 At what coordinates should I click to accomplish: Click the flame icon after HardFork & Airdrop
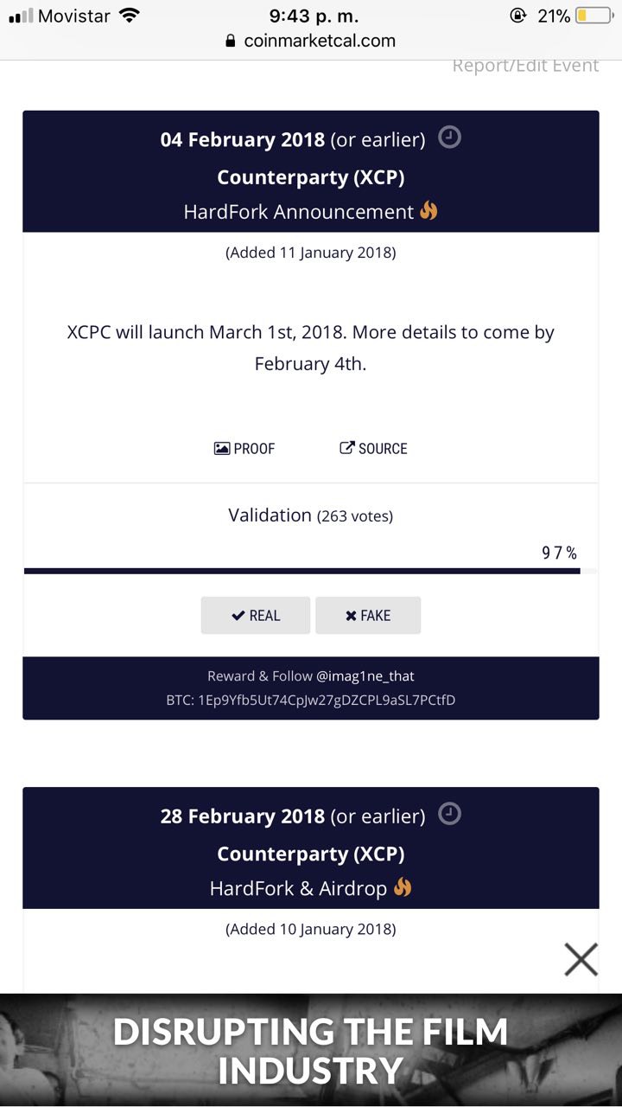tap(402, 887)
